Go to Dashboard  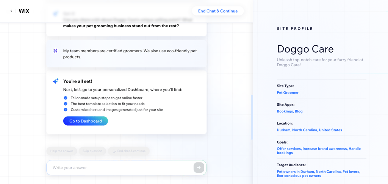point(86,121)
